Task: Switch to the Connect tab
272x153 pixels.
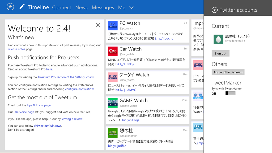Action: 62,7
